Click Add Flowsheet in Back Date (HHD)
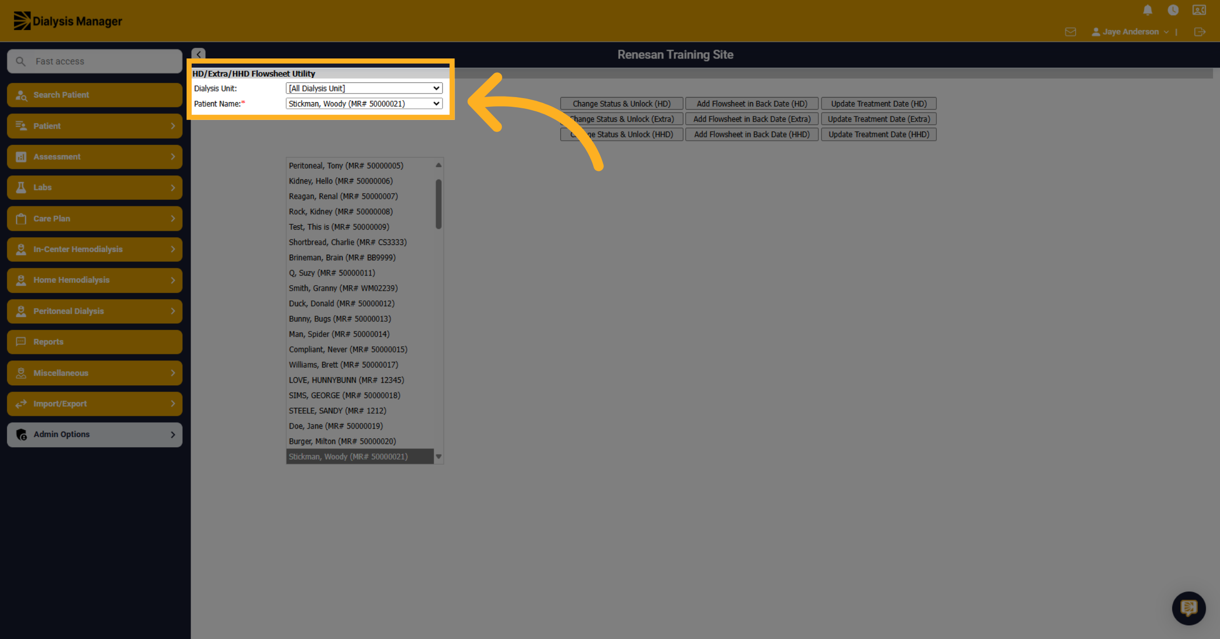Image resolution: width=1220 pixels, height=639 pixels. (752, 134)
